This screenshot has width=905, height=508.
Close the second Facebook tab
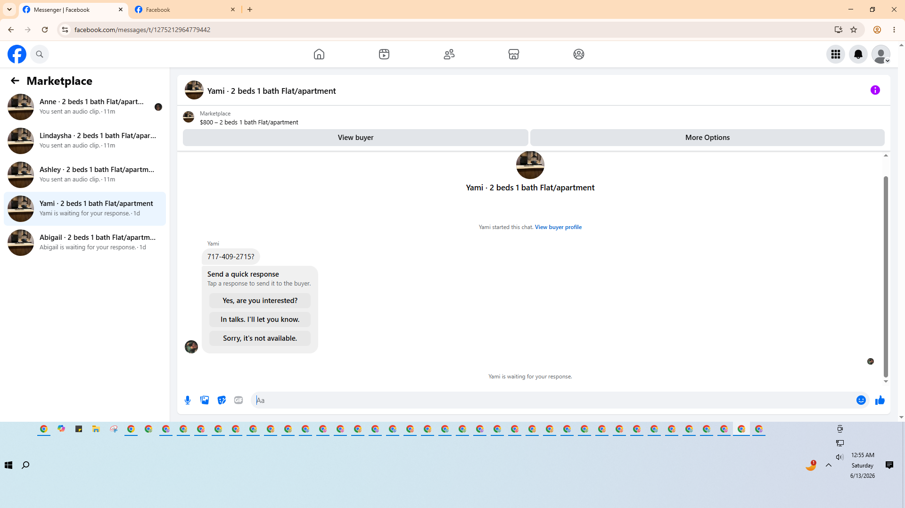(233, 9)
